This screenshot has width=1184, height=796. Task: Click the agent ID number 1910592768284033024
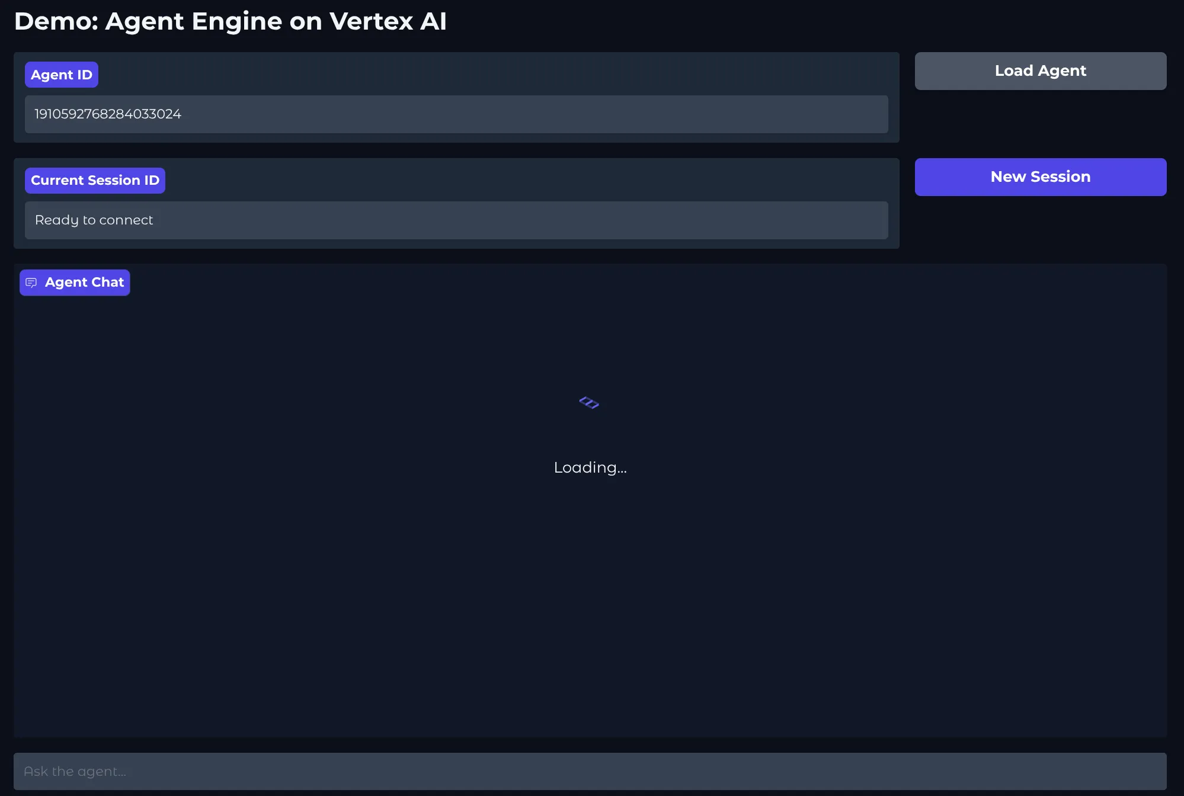pyautogui.click(x=108, y=114)
